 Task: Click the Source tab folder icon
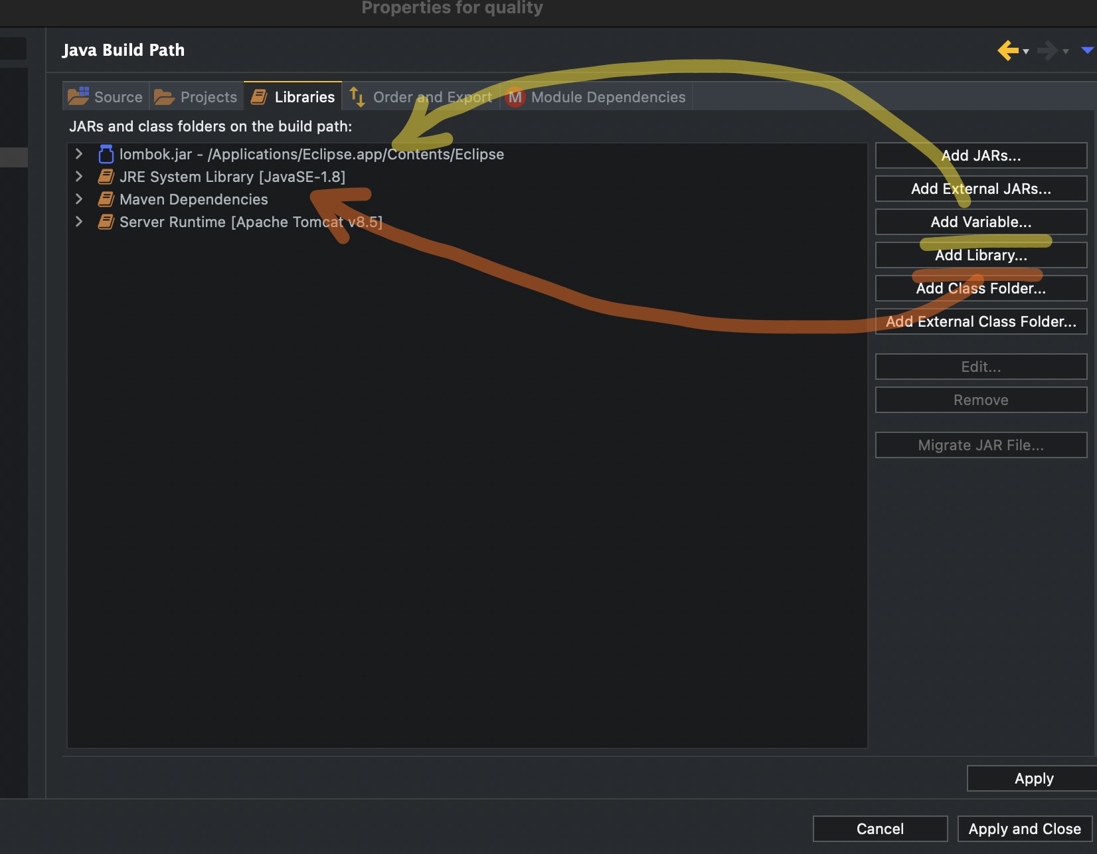pyautogui.click(x=78, y=96)
